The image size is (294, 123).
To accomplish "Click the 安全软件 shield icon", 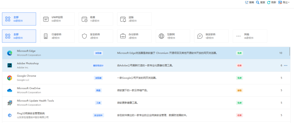I will [84, 36].
